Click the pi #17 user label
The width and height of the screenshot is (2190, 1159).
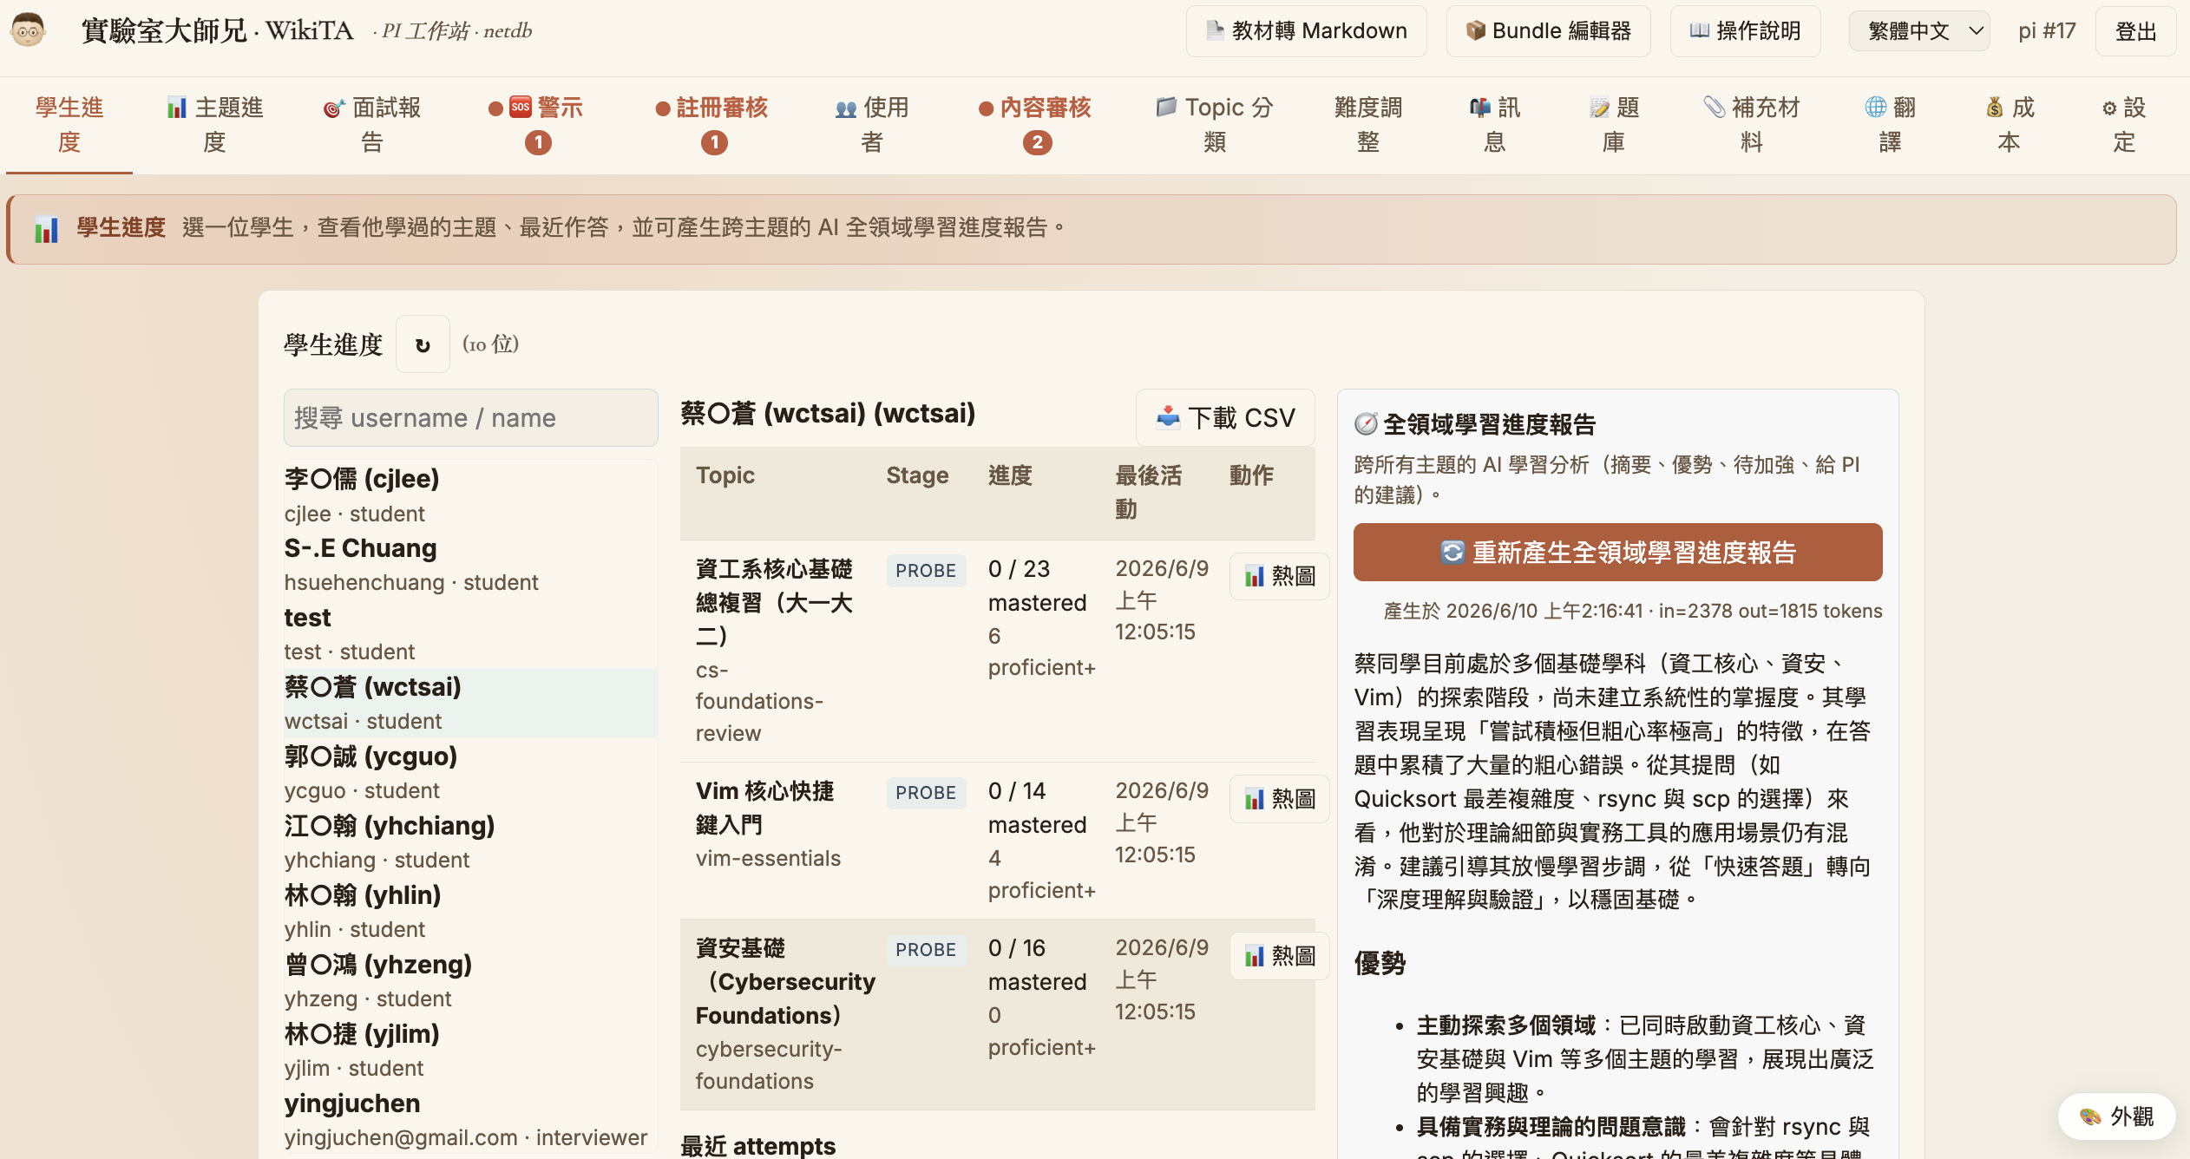pyautogui.click(x=2047, y=31)
